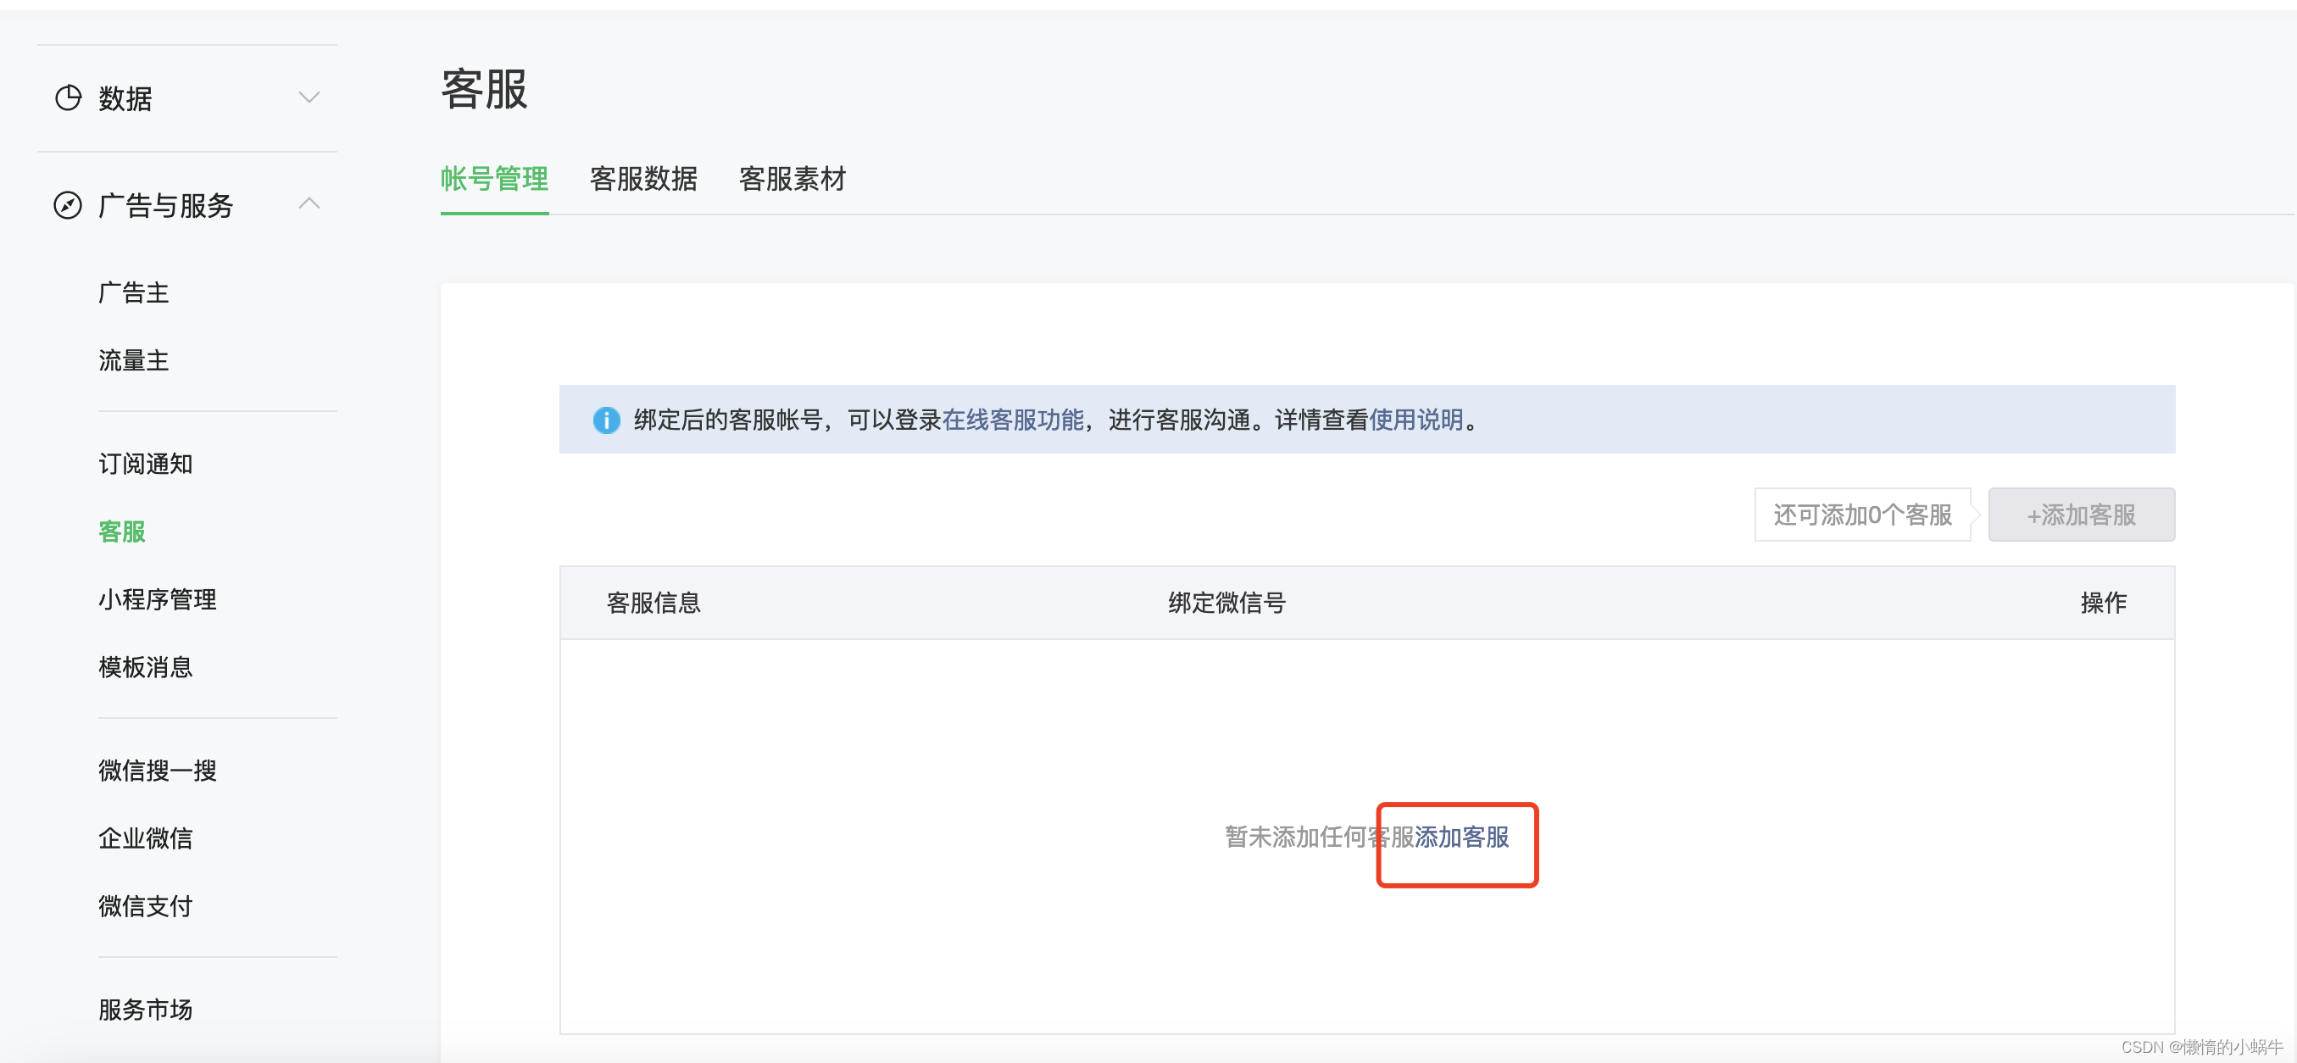
Task: Click the 还可添加0个客服 tooltip label
Action: point(1862,515)
